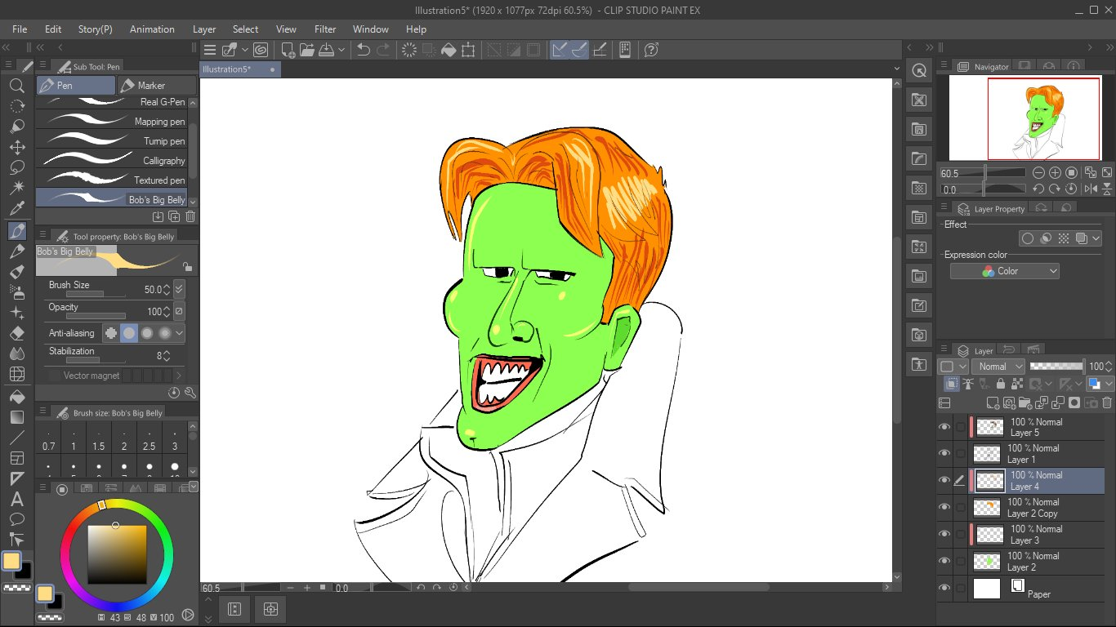Delete sub tool with trash icon

click(x=190, y=216)
